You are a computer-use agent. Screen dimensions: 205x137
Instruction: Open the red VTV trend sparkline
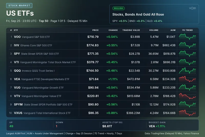(187, 96)
